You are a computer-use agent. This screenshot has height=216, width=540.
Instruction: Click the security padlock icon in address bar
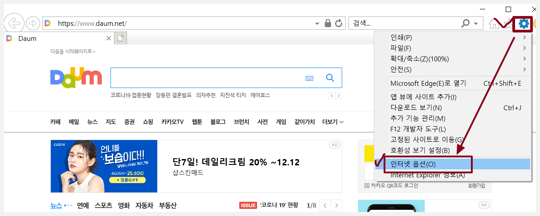coord(328,23)
